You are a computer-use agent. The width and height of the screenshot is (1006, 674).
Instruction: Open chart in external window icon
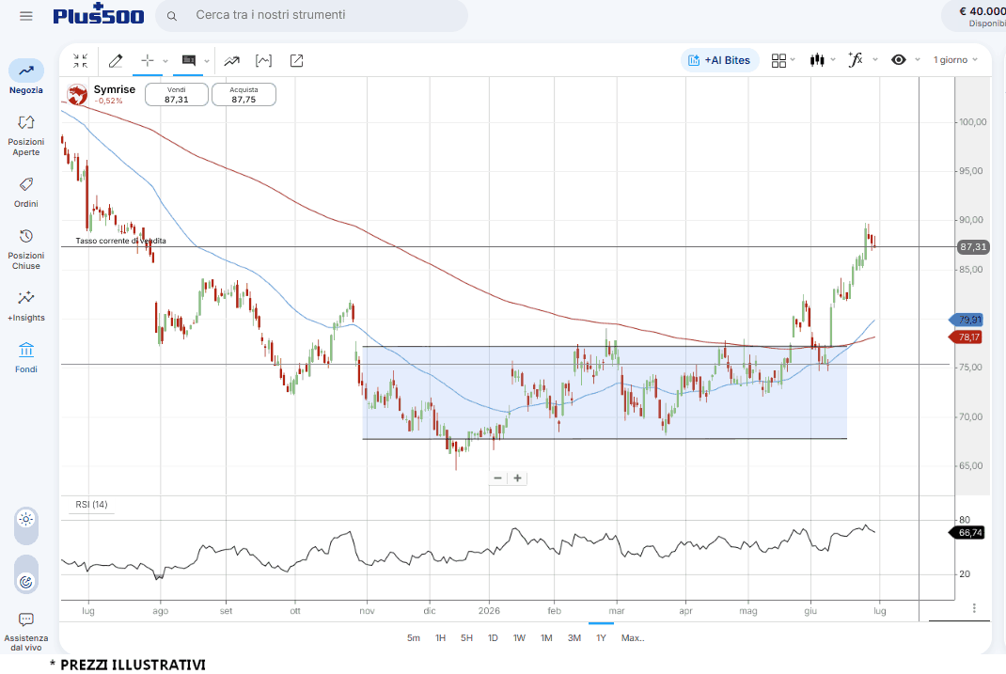point(296,61)
